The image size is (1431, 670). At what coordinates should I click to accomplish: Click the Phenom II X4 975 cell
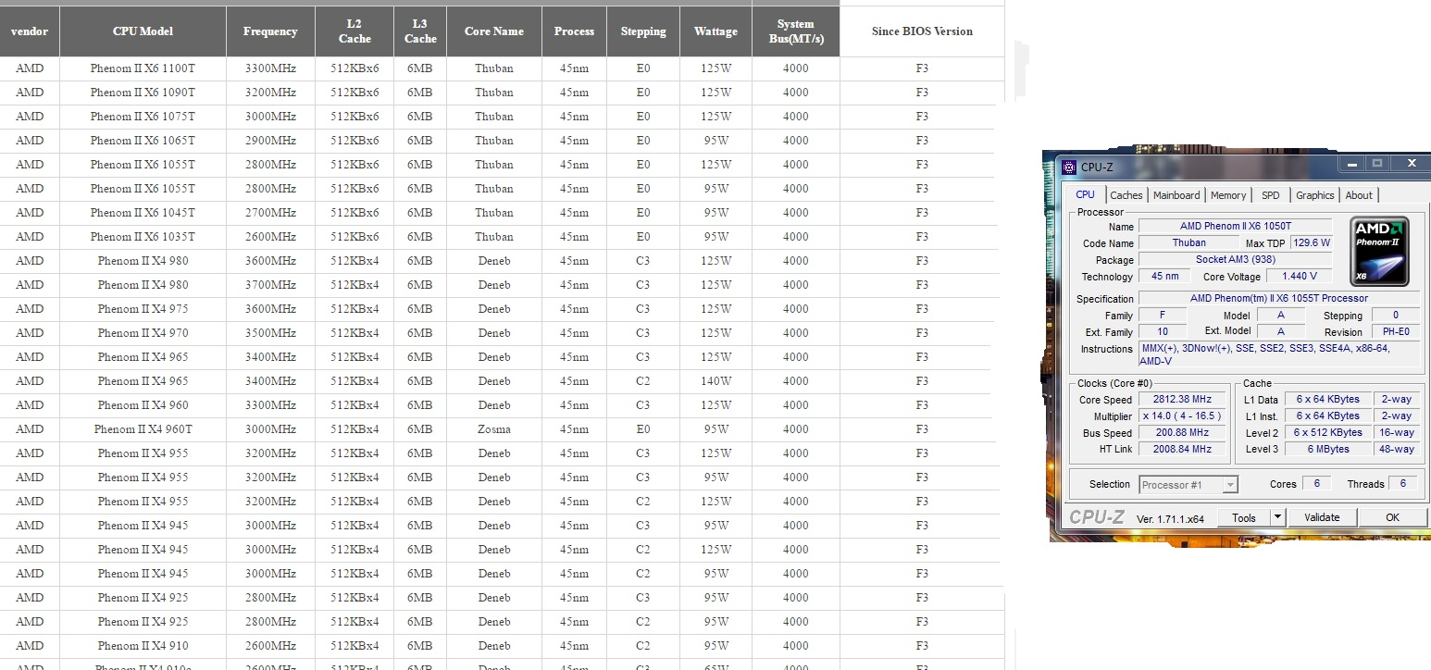(143, 309)
